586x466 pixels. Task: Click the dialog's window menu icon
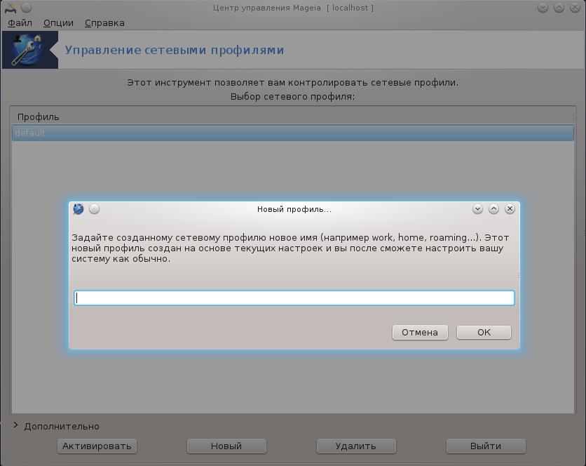point(79,209)
